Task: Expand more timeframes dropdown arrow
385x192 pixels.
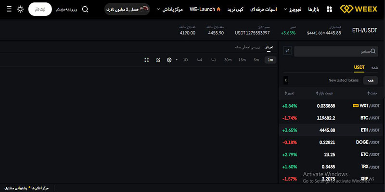Action: 176,60
